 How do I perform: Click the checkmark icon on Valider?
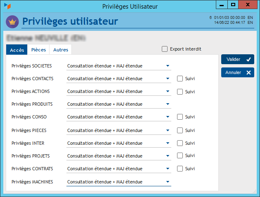[x=248, y=59]
